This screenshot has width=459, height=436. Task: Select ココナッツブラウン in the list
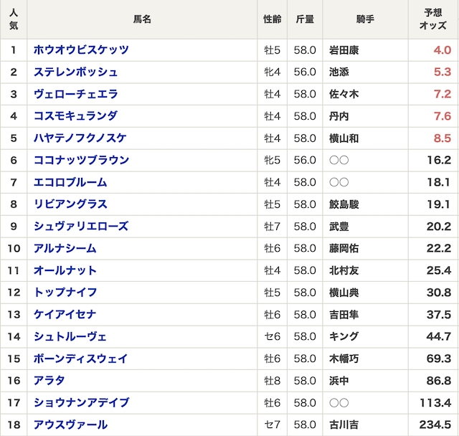[81, 161]
